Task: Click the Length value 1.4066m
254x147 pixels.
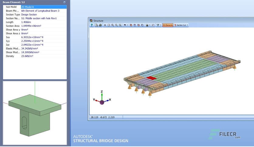Action: tap(26, 22)
